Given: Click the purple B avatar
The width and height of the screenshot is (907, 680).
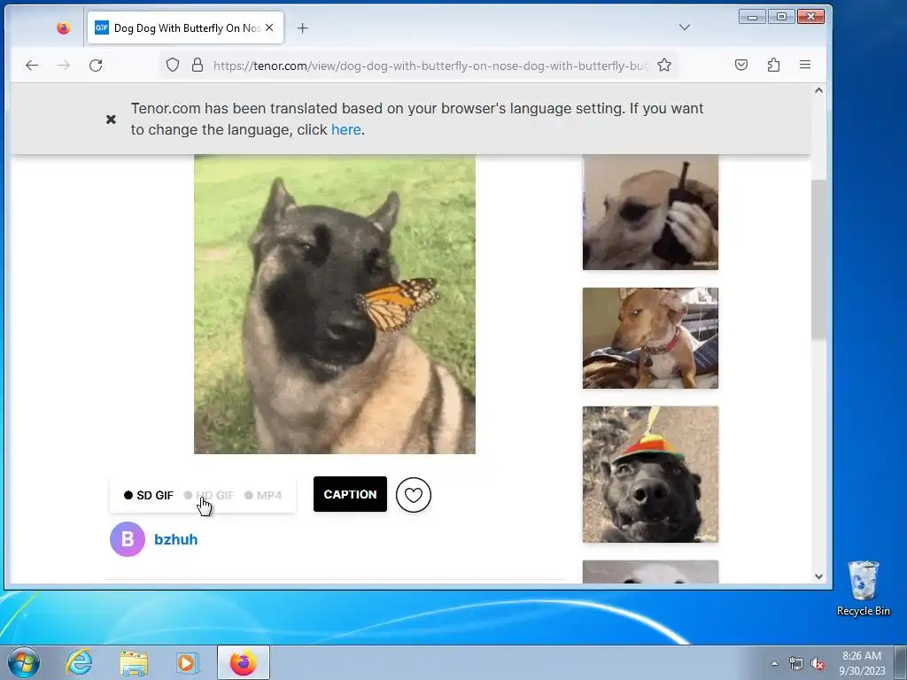Looking at the screenshot, I should click(x=128, y=539).
